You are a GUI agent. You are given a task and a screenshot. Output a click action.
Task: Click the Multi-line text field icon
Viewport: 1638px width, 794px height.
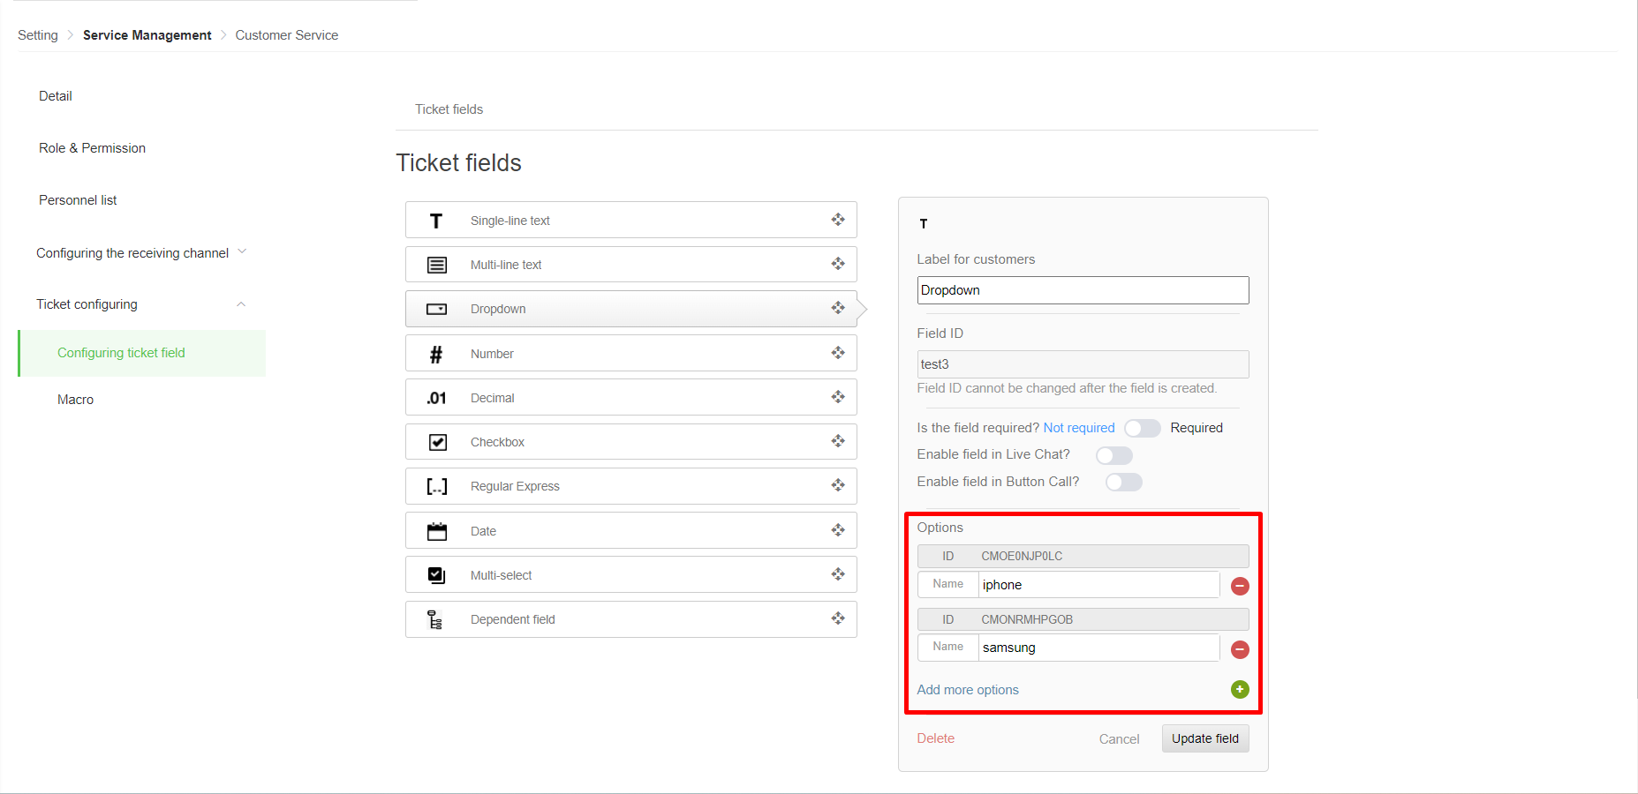pos(436,265)
